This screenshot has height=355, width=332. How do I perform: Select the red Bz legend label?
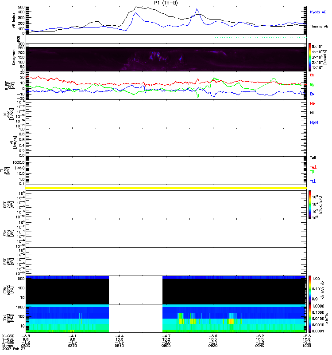tap(312, 75)
